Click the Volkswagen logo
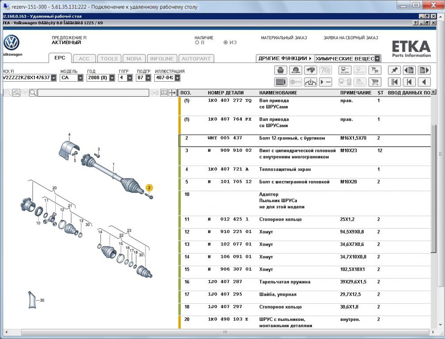The height and width of the screenshot is (339, 445). pos(11,43)
